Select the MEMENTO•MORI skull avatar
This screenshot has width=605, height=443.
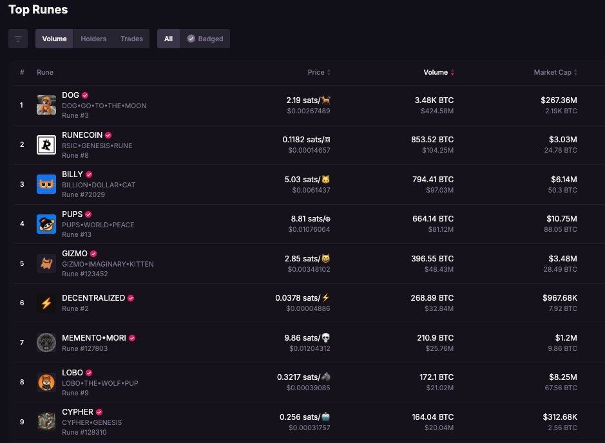coord(46,343)
